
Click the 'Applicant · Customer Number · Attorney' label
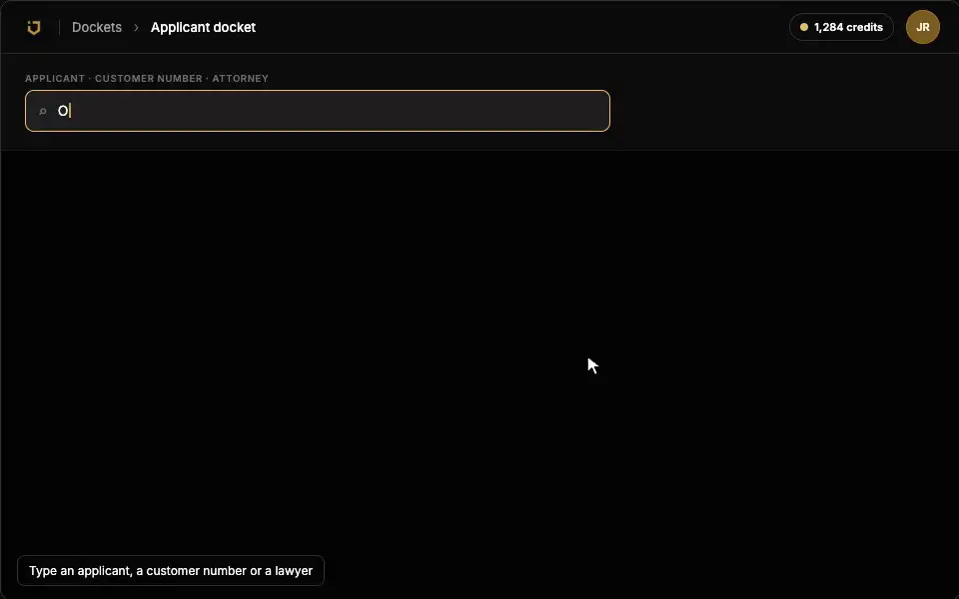point(147,78)
